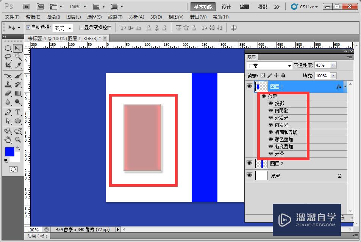The height and width of the screenshot is (242, 361).
Task: Open the 编辑(E) menu
Action: point(33,17)
